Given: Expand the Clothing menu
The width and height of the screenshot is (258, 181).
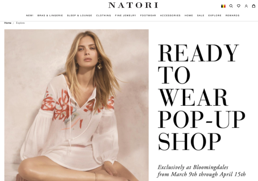Looking at the screenshot, I should (x=104, y=15).
